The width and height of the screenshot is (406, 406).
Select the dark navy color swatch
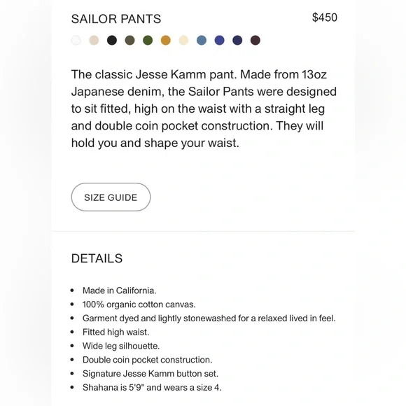237,41
